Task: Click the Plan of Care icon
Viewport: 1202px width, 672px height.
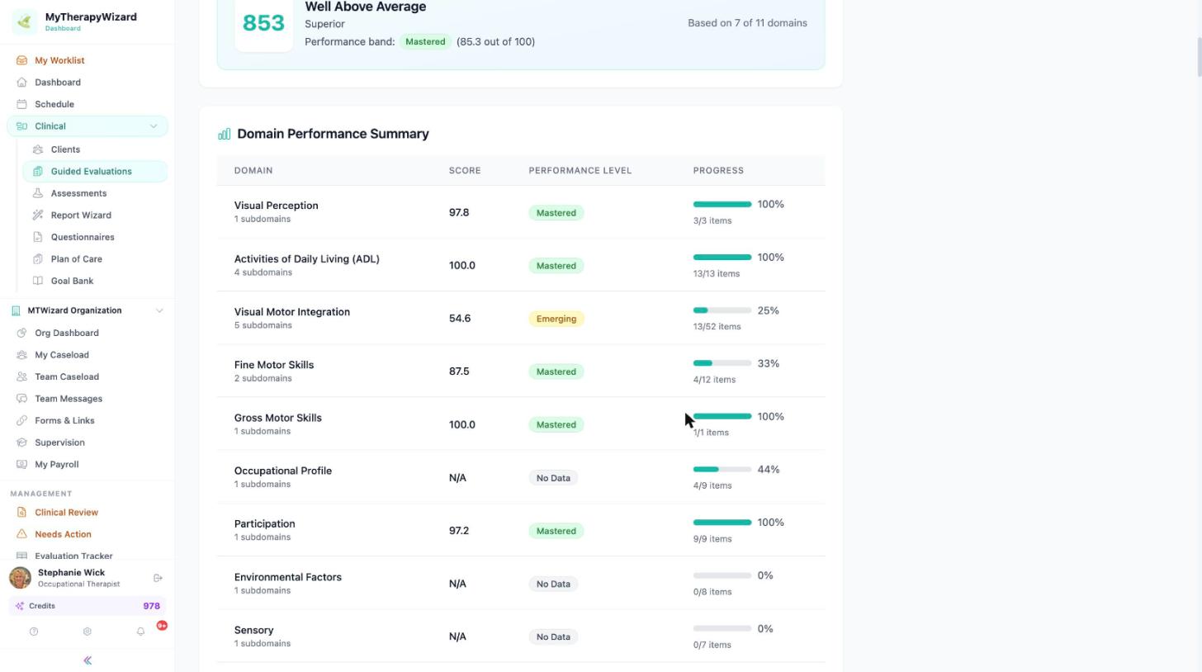Action: [38, 259]
